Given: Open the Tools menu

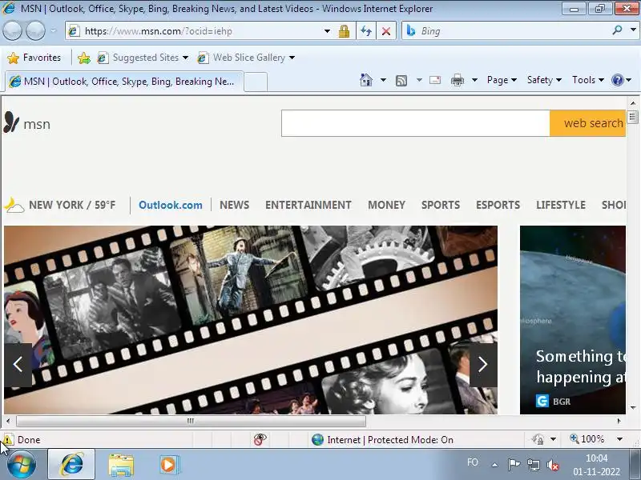Looking at the screenshot, I should pos(588,80).
